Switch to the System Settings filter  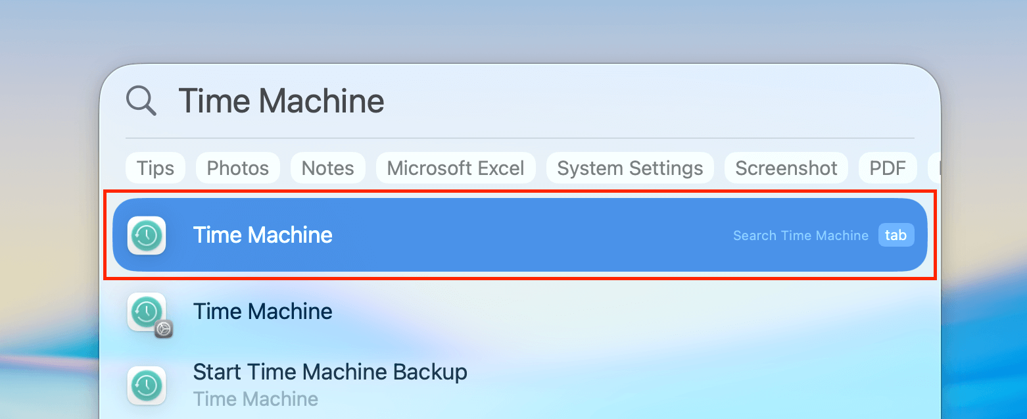click(629, 168)
